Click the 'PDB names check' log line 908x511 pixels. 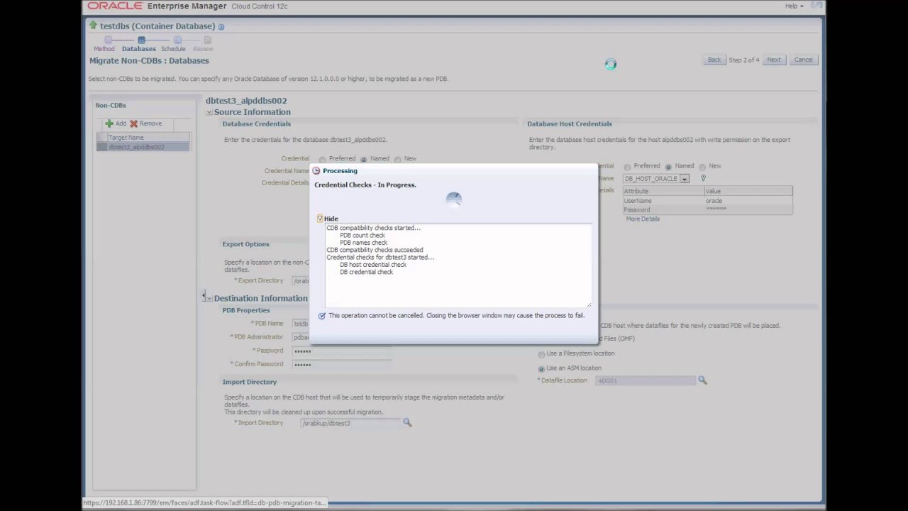click(x=363, y=243)
